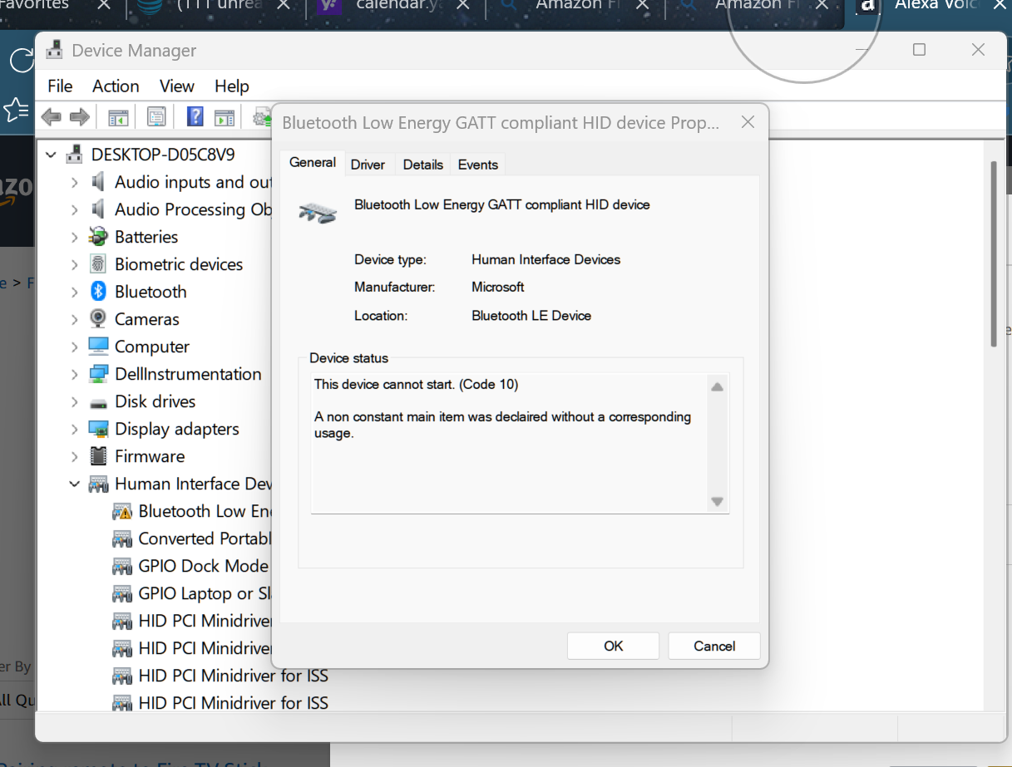
Task: Click Show/Hide Console Tree toolbar icon
Action: coord(119,117)
